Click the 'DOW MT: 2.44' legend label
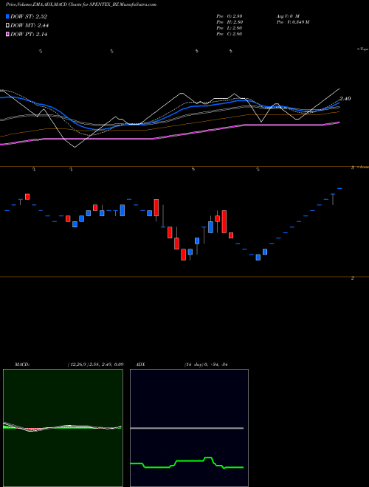The image size is (369, 487). point(30,26)
